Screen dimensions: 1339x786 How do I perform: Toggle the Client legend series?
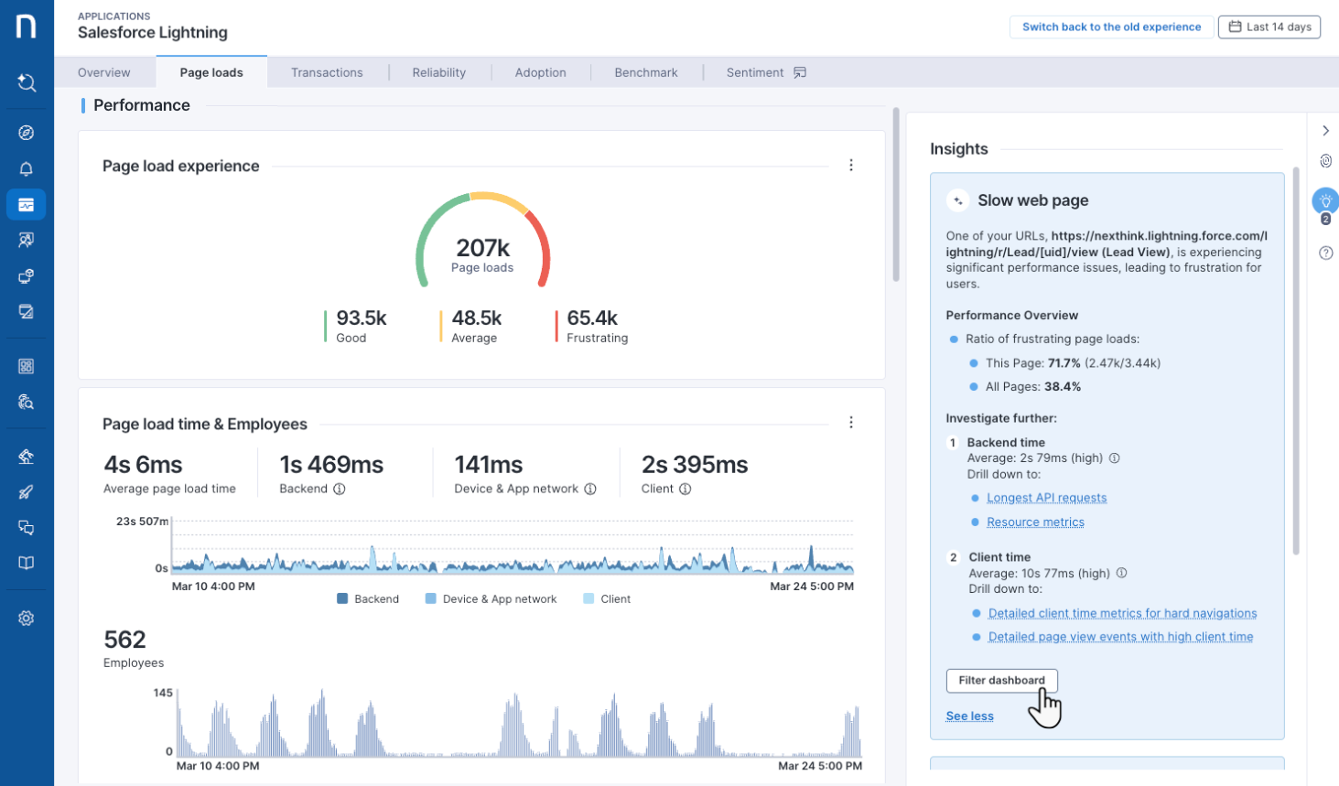[607, 599]
